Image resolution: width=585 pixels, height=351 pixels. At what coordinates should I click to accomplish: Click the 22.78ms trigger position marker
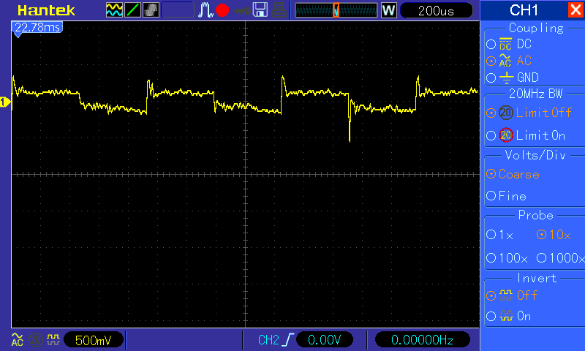(x=37, y=28)
